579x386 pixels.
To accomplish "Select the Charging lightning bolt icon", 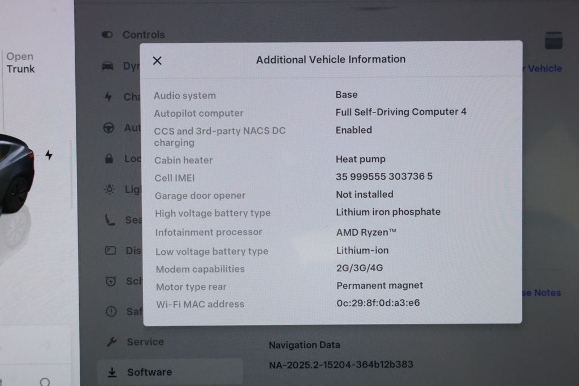I will 109,97.
